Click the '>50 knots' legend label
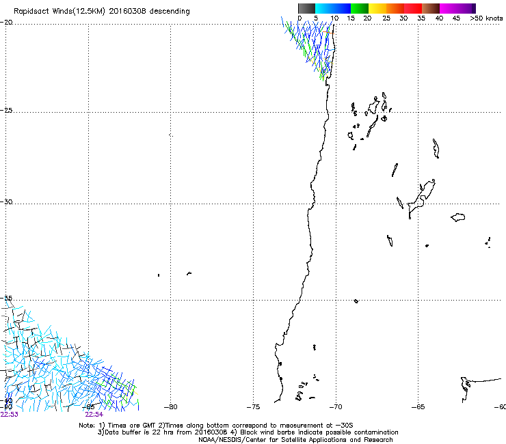 [486, 18]
